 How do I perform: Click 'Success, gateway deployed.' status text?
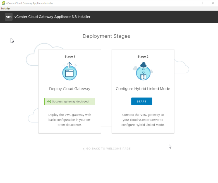pos(71,101)
